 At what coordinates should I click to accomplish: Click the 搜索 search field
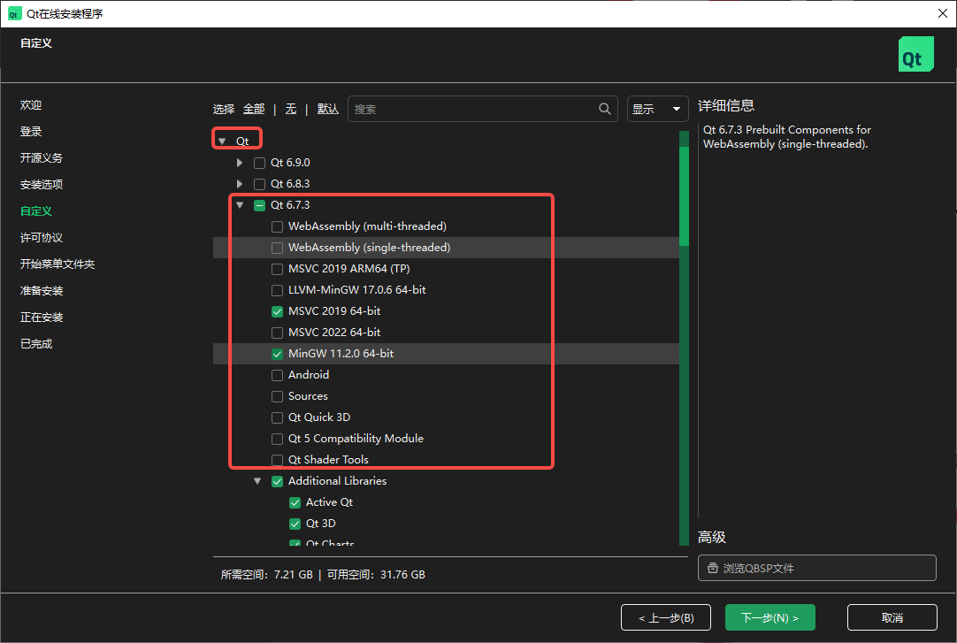click(482, 109)
